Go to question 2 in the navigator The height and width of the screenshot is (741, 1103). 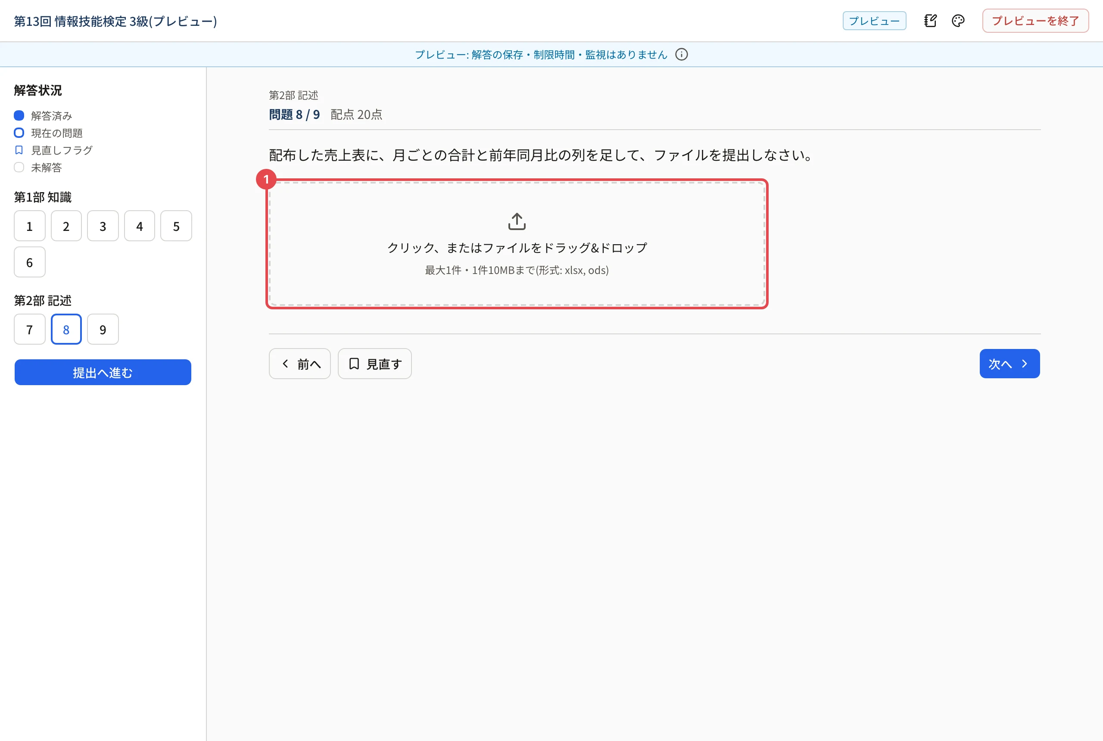66,226
